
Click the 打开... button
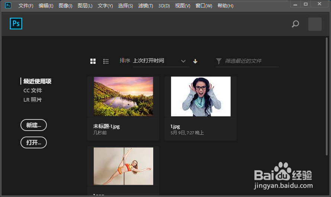point(33,142)
